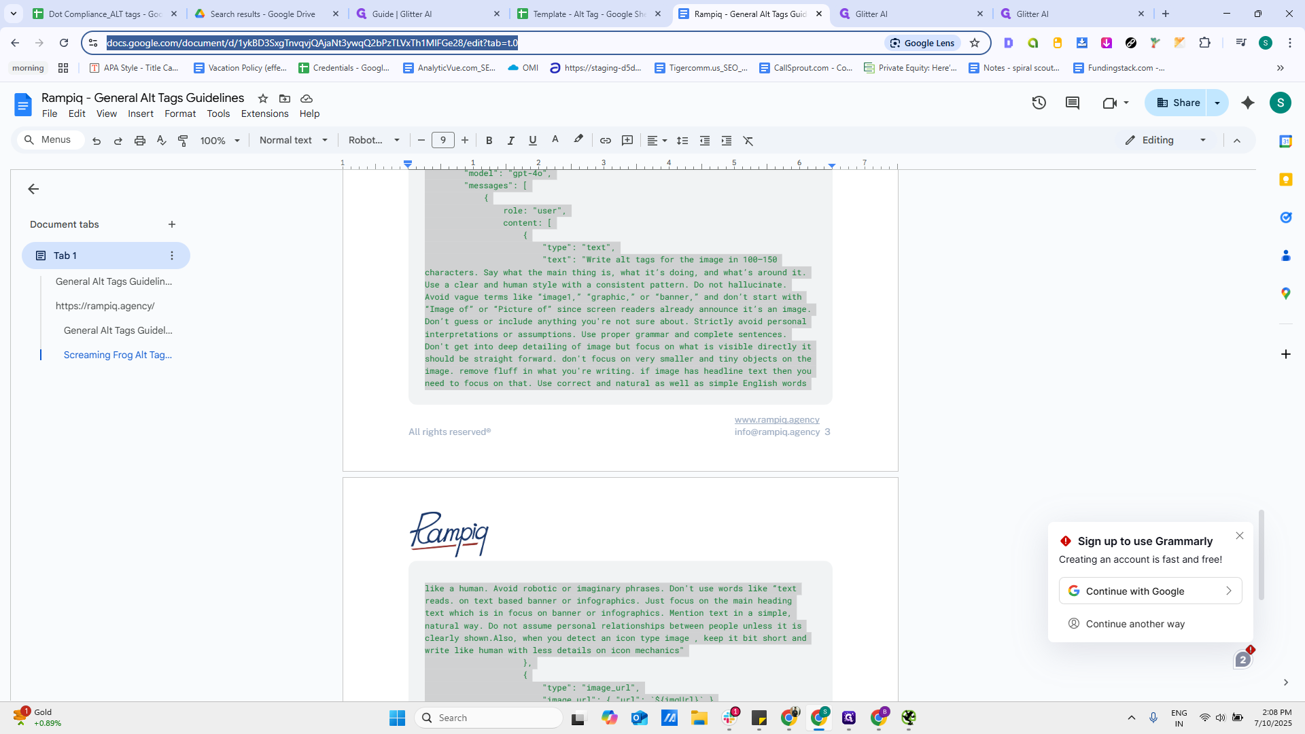Toggle bold formatting
This screenshot has height=734, width=1305.
click(489, 141)
